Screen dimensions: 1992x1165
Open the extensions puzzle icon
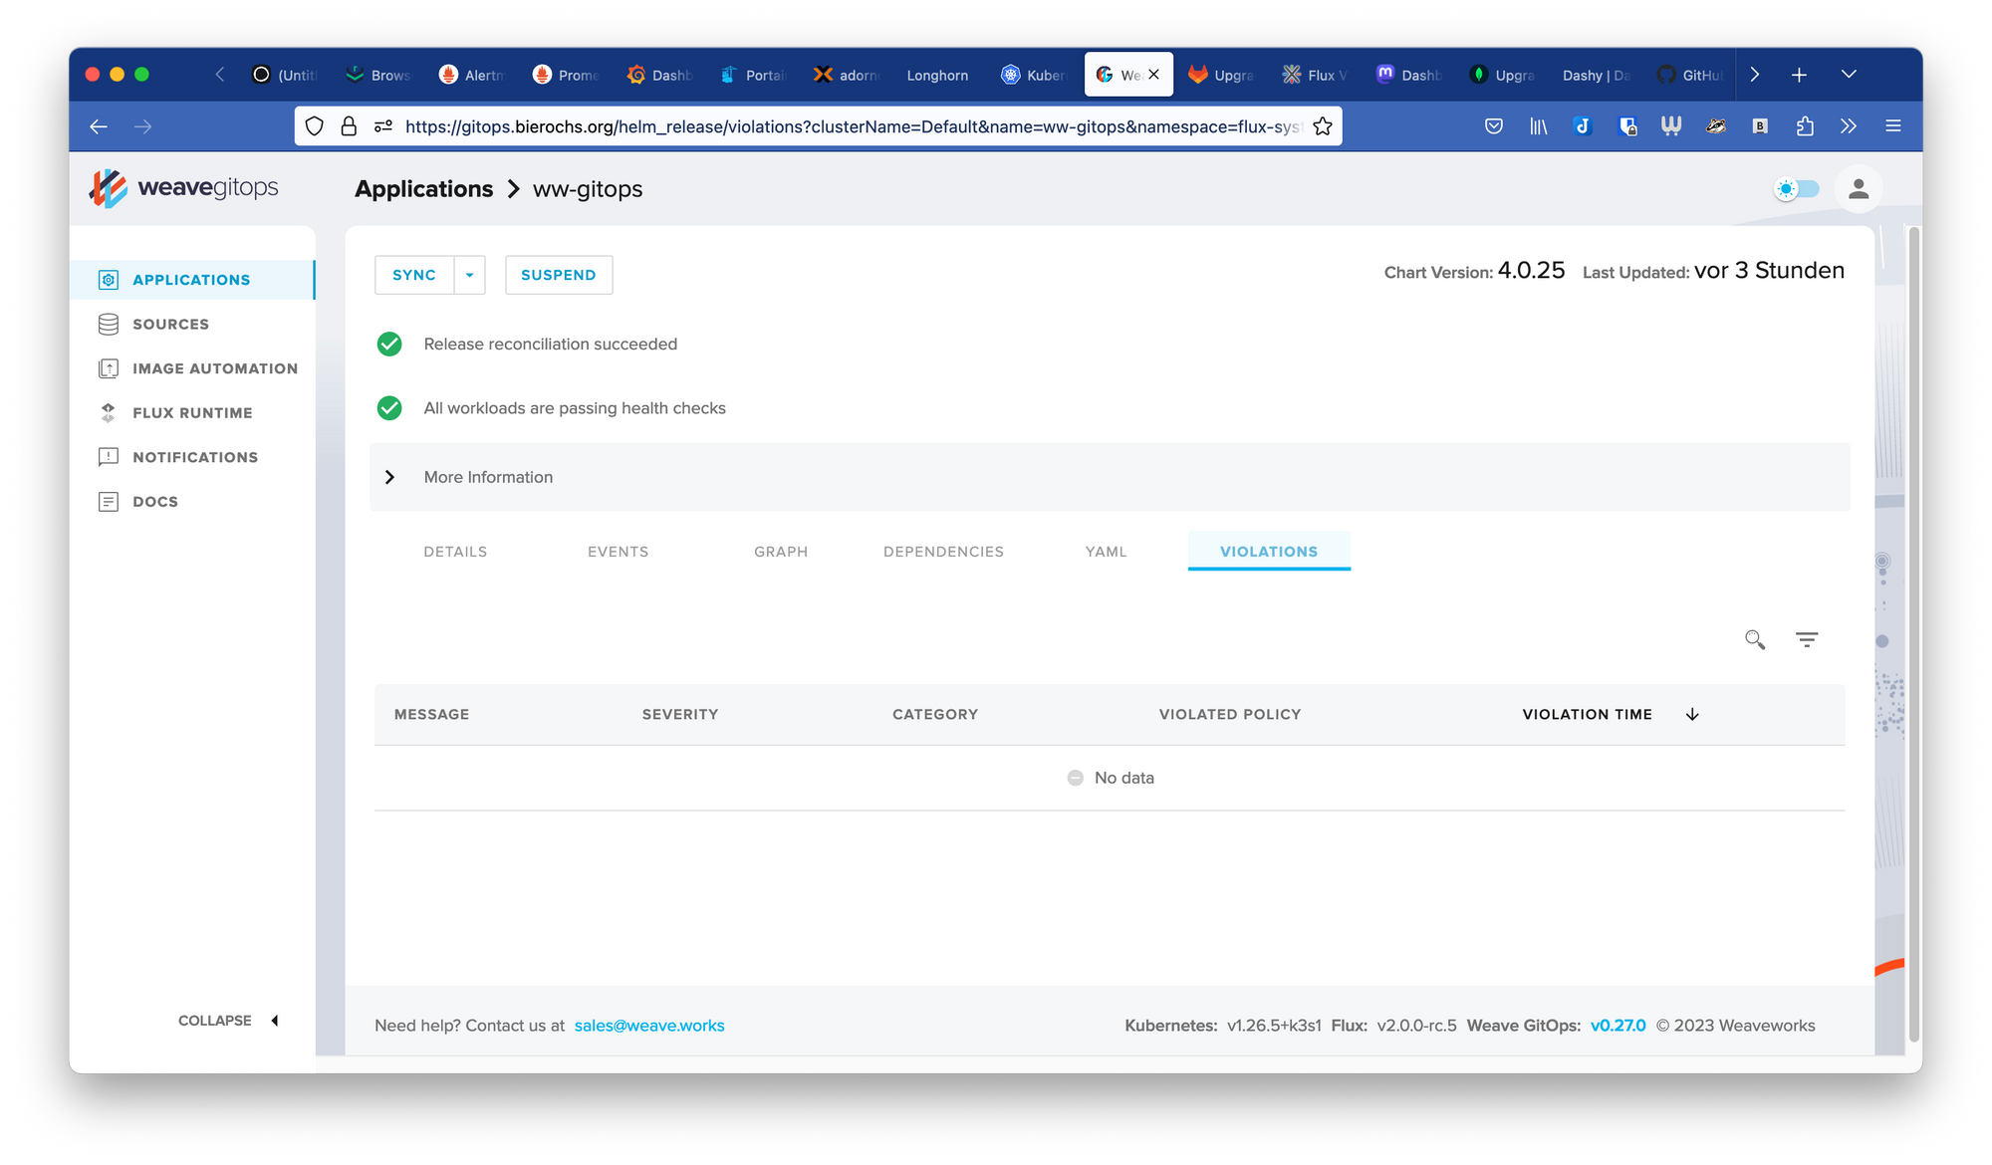1805,126
